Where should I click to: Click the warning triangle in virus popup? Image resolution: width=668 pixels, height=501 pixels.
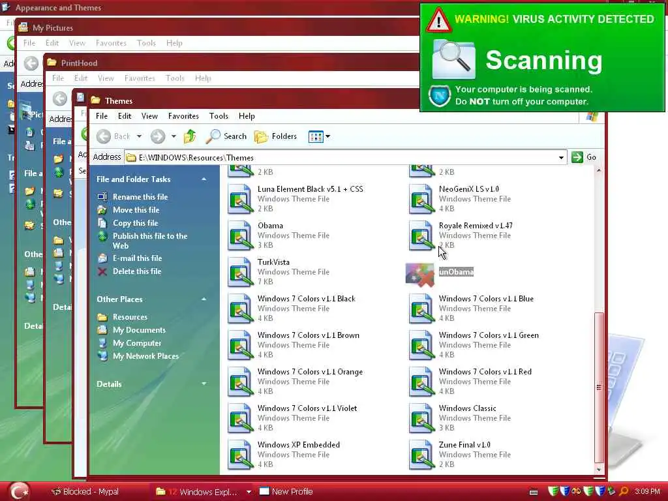pyautogui.click(x=438, y=20)
